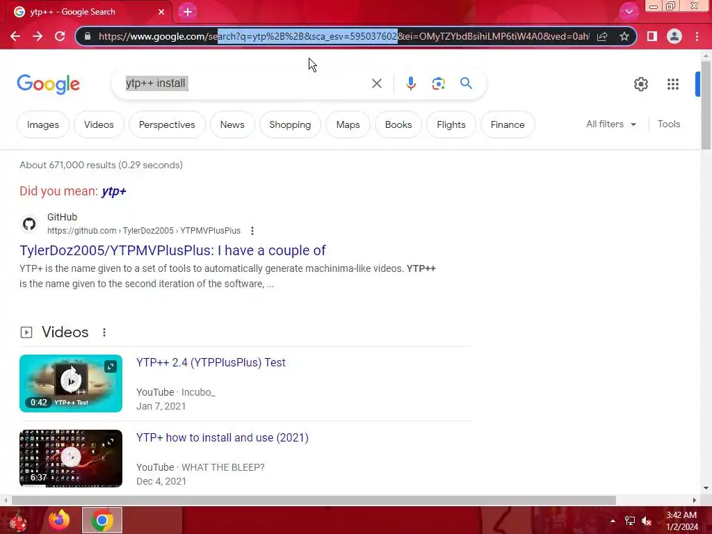This screenshot has width=712, height=534.
Task: Submit search with magnifier icon
Action: (x=466, y=83)
